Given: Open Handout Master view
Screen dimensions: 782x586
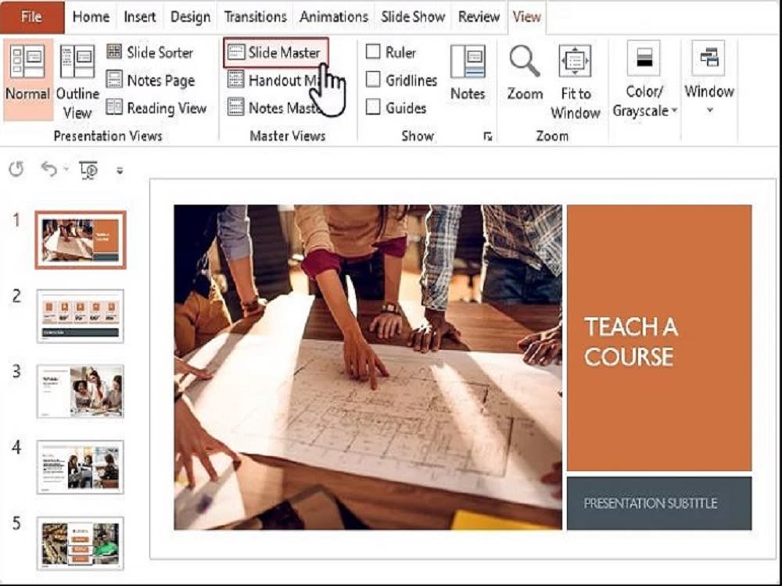Looking at the screenshot, I should [x=274, y=80].
